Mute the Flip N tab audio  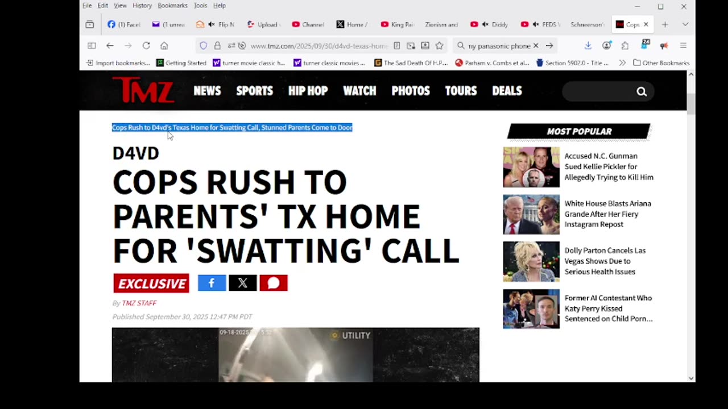click(x=212, y=24)
